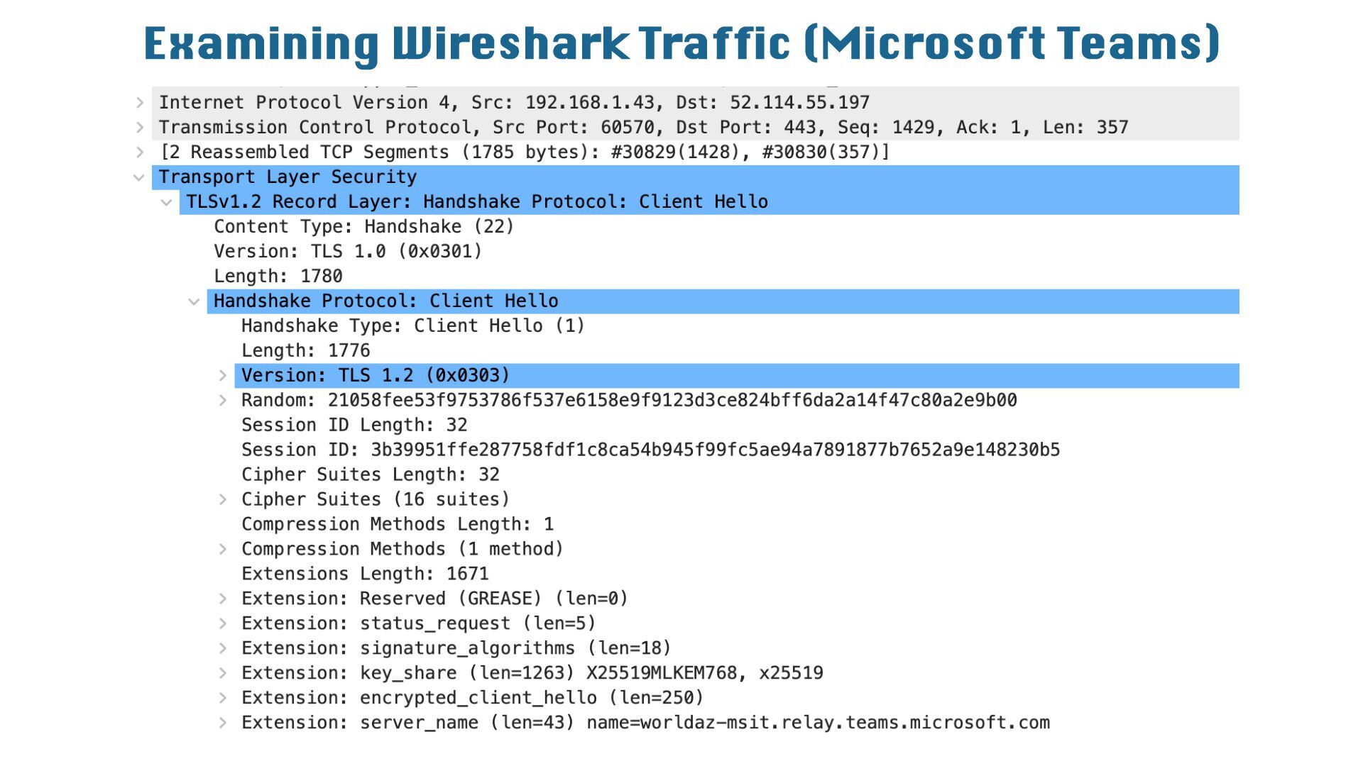
Task: Collapse the Transport Layer Security section
Action: pyautogui.click(x=139, y=177)
